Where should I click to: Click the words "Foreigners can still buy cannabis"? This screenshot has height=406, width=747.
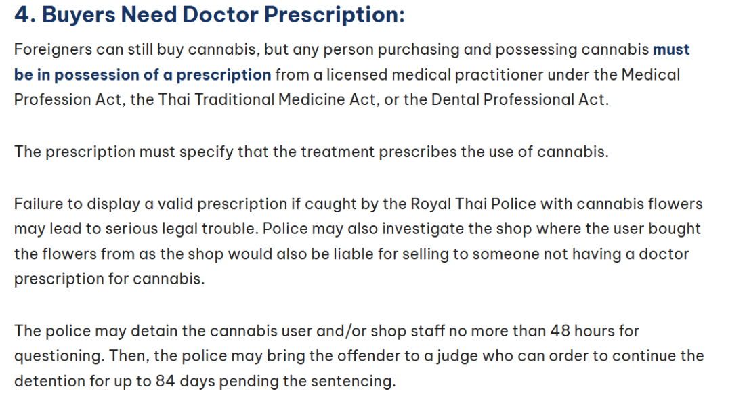(x=137, y=50)
